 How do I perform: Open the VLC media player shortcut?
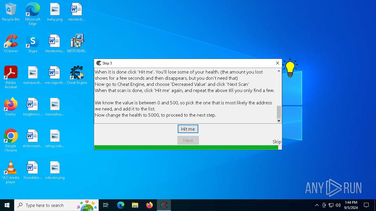pos(11,172)
